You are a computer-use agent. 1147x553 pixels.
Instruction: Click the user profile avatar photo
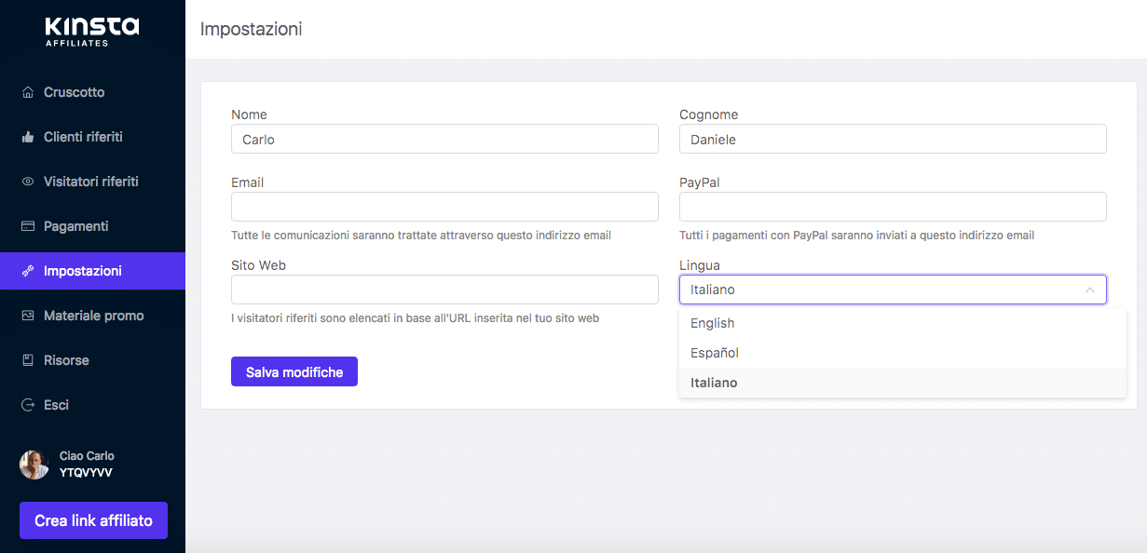tap(34, 465)
